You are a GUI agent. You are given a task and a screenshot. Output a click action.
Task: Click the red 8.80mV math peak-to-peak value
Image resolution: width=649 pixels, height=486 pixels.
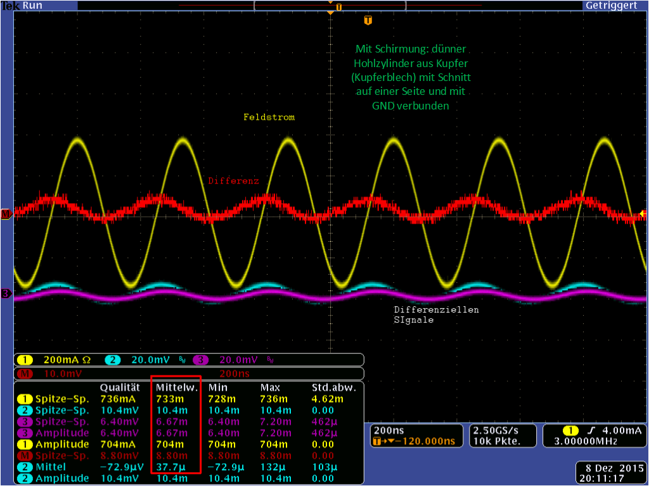(x=119, y=456)
